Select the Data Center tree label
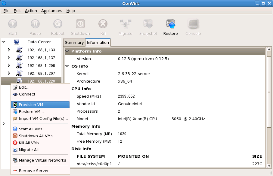273x176 pixels. tap(39, 42)
